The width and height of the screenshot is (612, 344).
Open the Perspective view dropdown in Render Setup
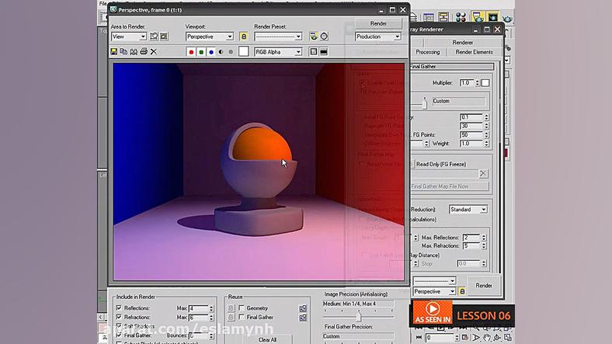click(434, 291)
